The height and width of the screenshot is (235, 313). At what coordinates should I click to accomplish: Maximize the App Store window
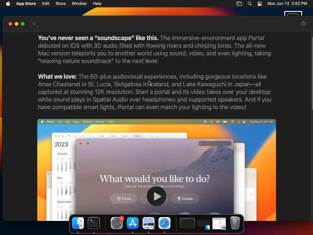point(23,24)
